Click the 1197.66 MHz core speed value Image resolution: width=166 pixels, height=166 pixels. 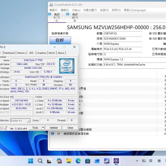click(21, 101)
